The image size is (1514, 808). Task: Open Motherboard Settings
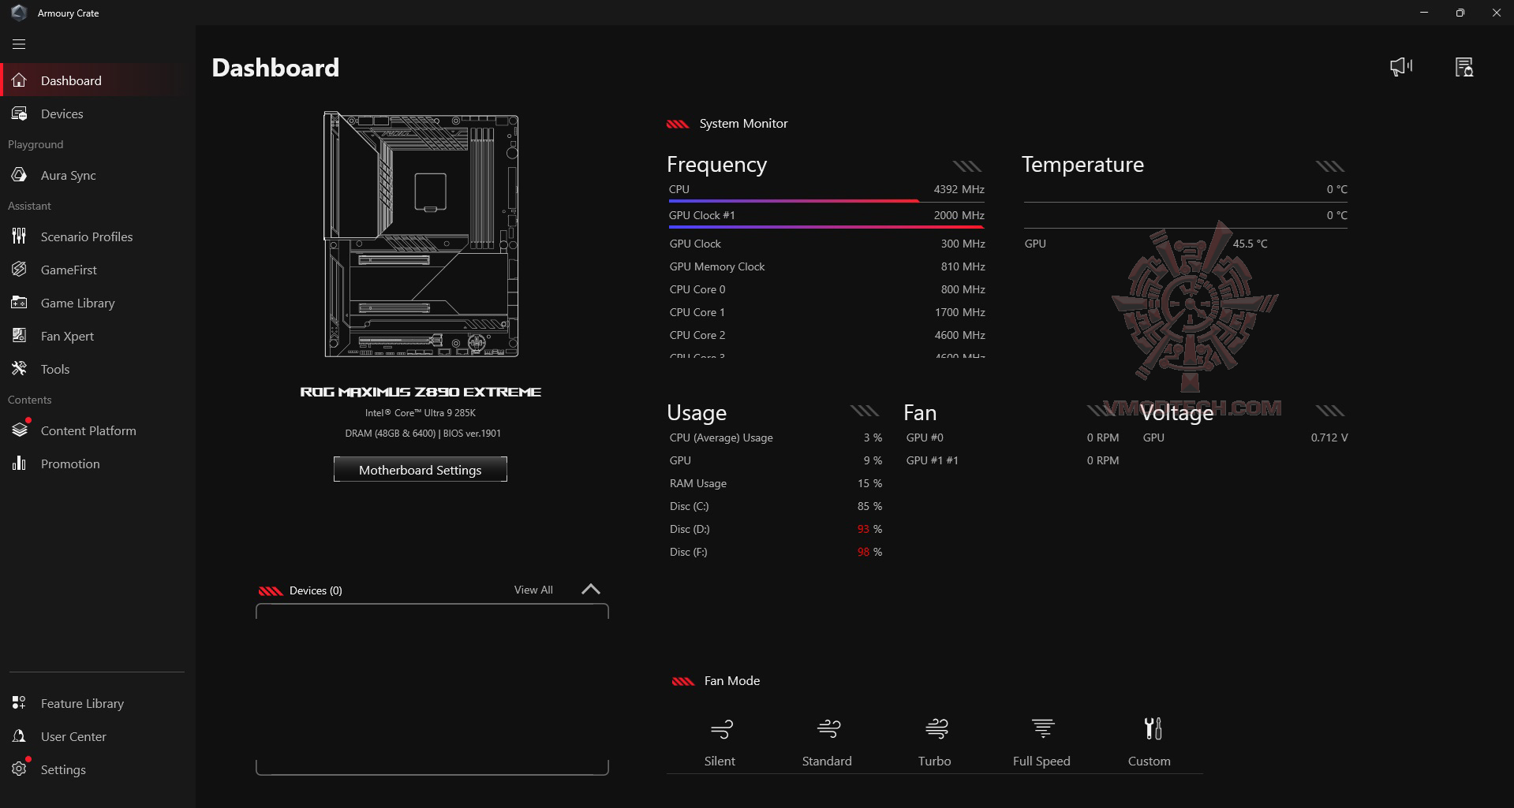[421, 469]
